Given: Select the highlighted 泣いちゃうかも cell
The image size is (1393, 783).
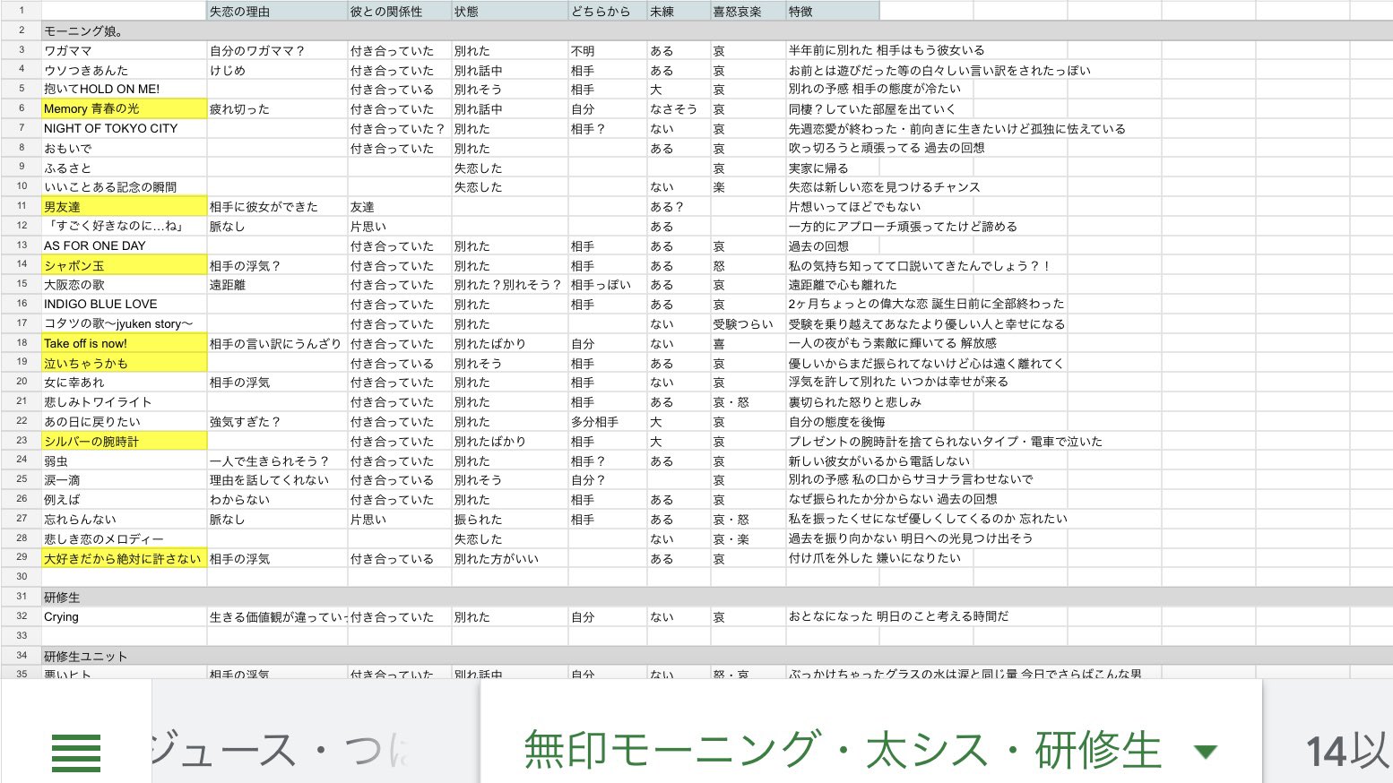Looking at the screenshot, I should pyautogui.click(x=124, y=363).
